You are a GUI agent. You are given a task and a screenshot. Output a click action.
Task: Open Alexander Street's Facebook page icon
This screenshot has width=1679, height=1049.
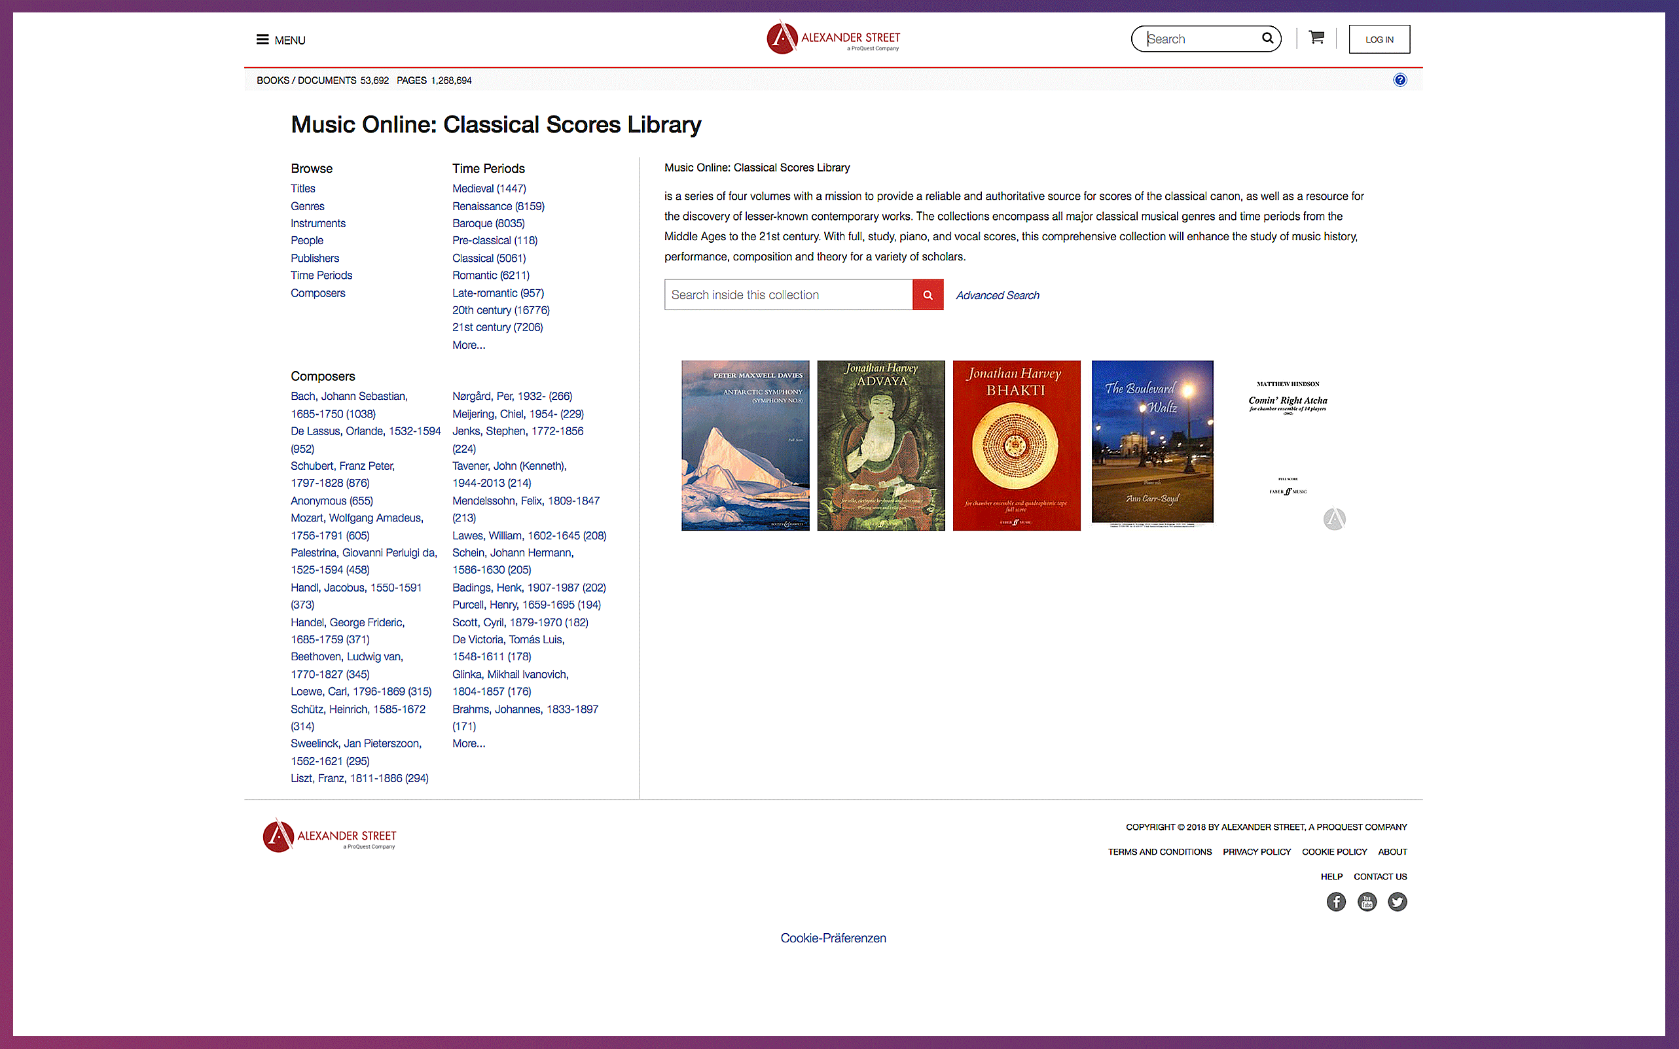[1335, 901]
